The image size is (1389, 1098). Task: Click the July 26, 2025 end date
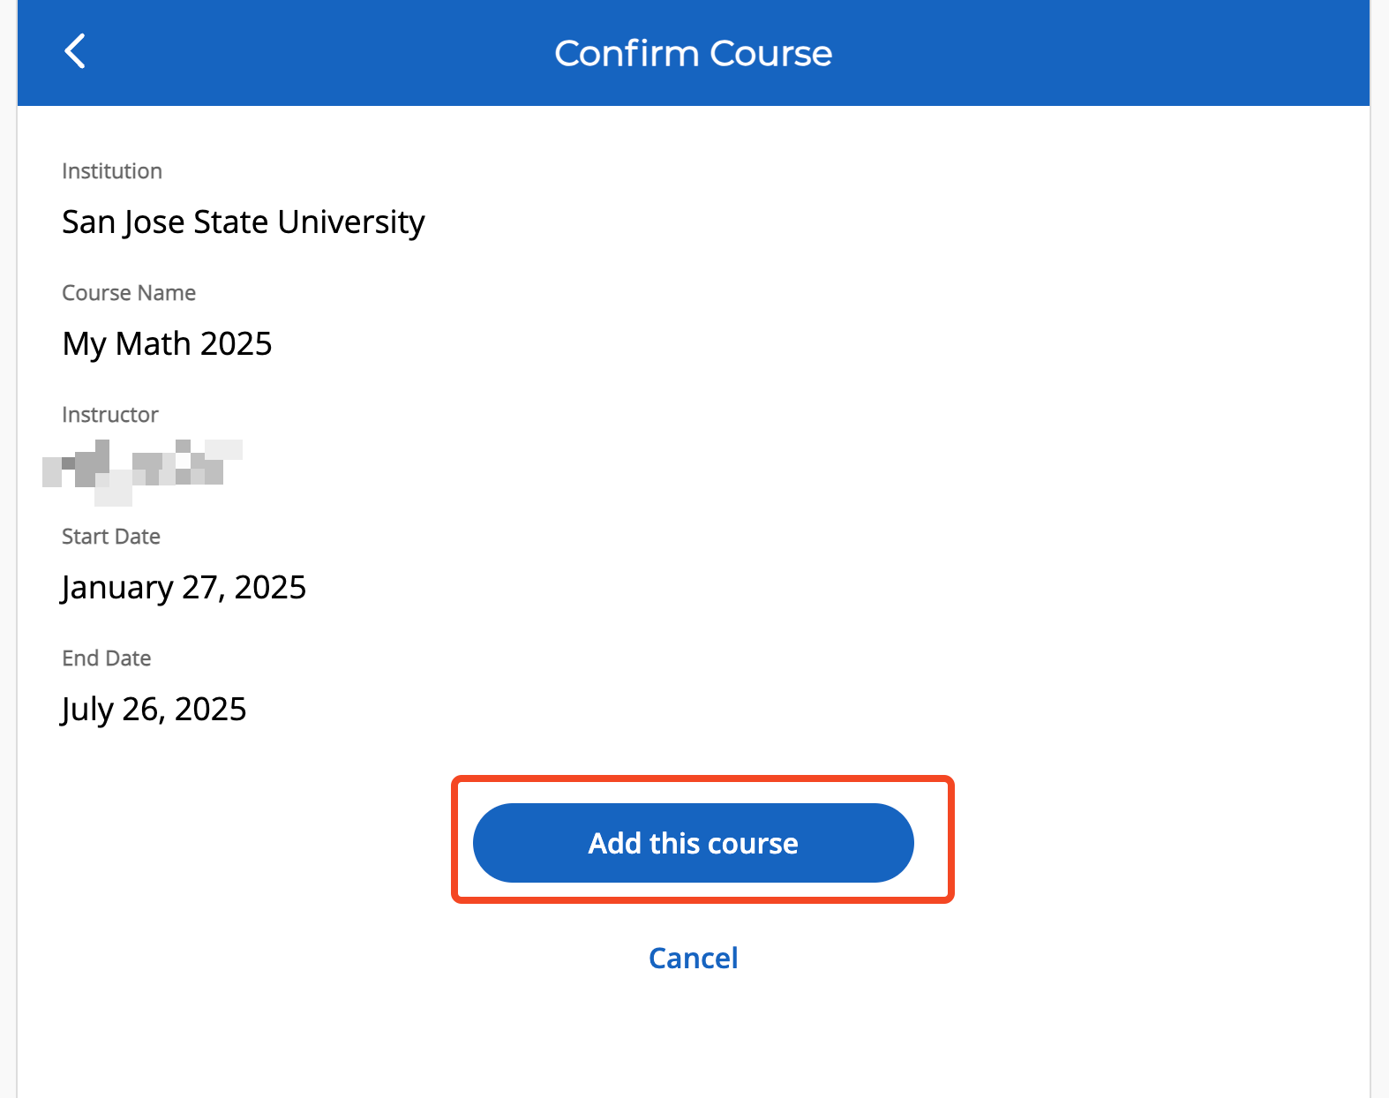(154, 709)
